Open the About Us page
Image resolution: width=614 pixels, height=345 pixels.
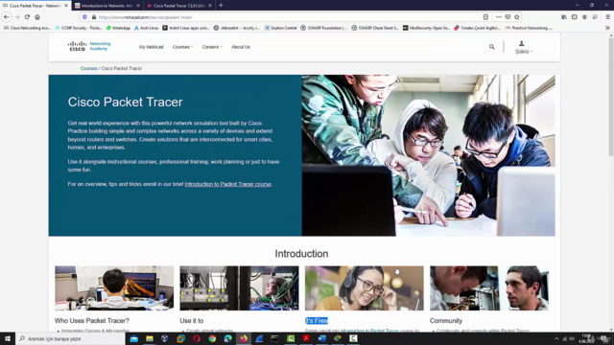pyautogui.click(x=241, y=47)
